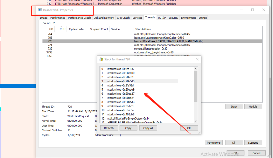Image resolution: width=273 pixels, height=158 pixels.
Task: Click the Stack for thread 720 dialog icon
Action: 101,59
